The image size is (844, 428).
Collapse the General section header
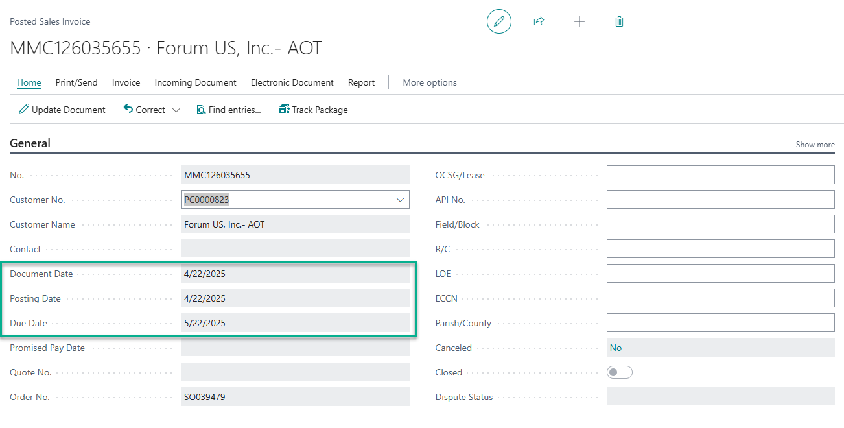point(30,143)
